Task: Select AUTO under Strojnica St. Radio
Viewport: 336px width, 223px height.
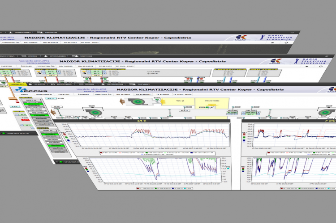Action: [x=225, y=71]
